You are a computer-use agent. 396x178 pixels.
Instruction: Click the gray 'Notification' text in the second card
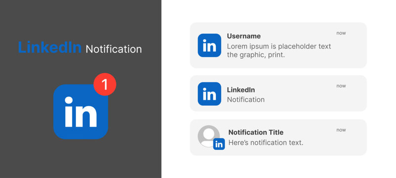click(246, 99)
